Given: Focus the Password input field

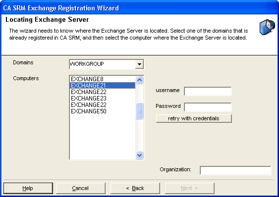Looking at the screenshot, I should tap(208, 107).
